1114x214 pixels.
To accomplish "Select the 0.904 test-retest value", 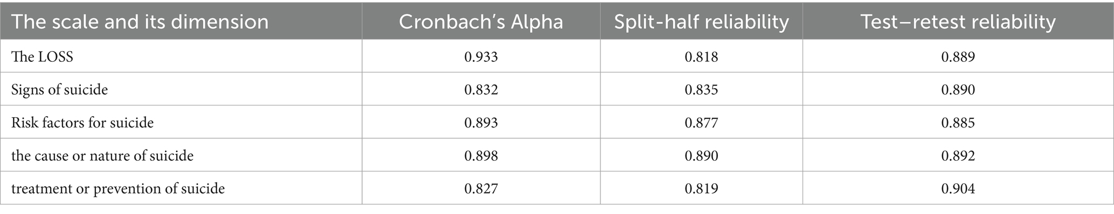I will [x=958, y=189].
